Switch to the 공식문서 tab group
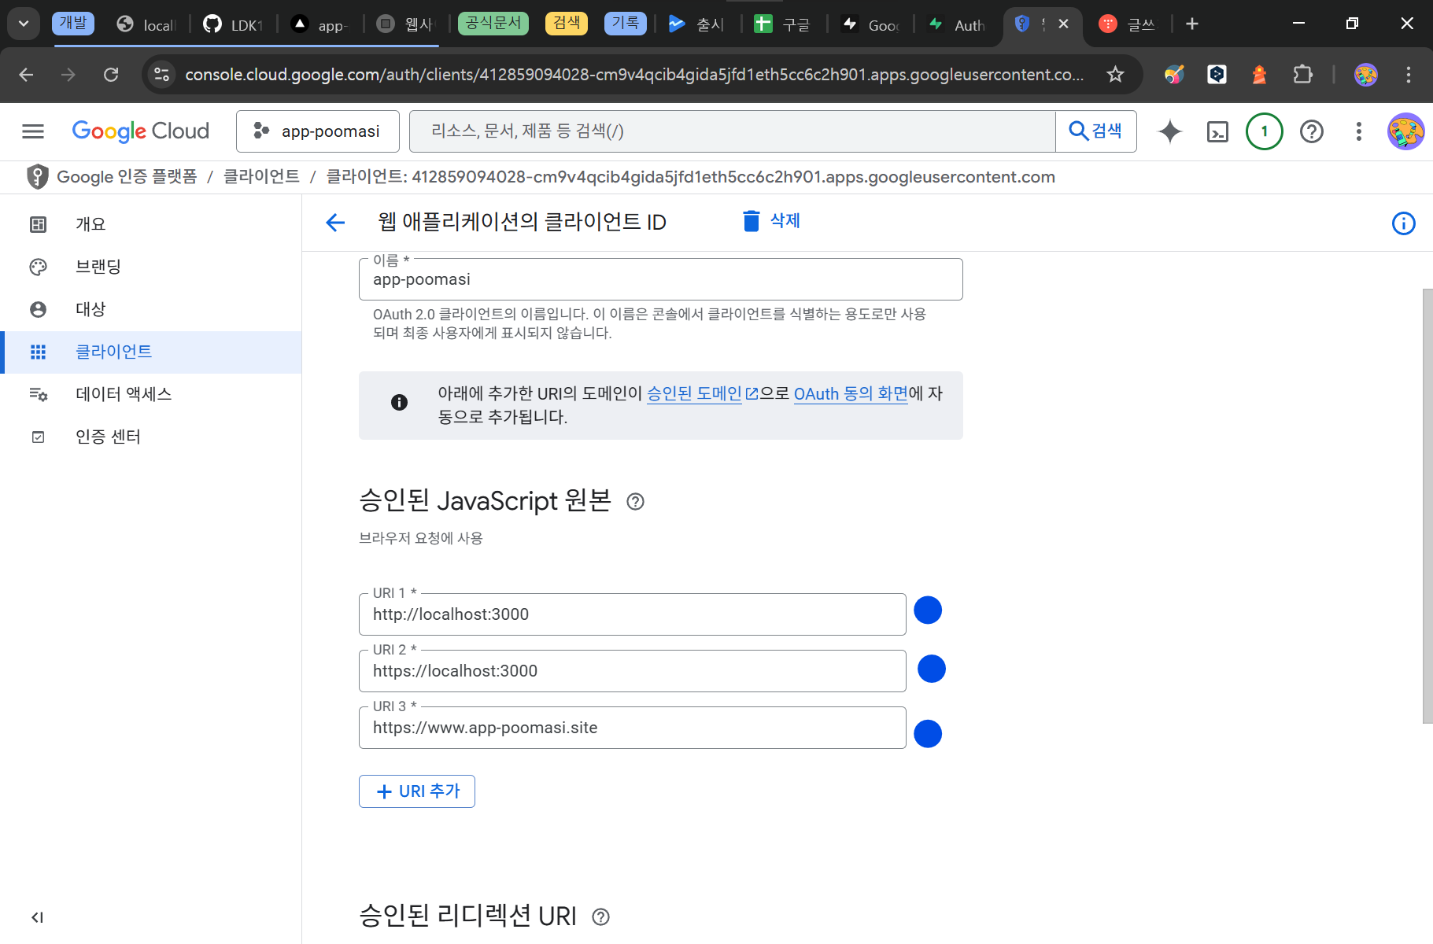Screen dimensions: 1433x944 point(493,23)
